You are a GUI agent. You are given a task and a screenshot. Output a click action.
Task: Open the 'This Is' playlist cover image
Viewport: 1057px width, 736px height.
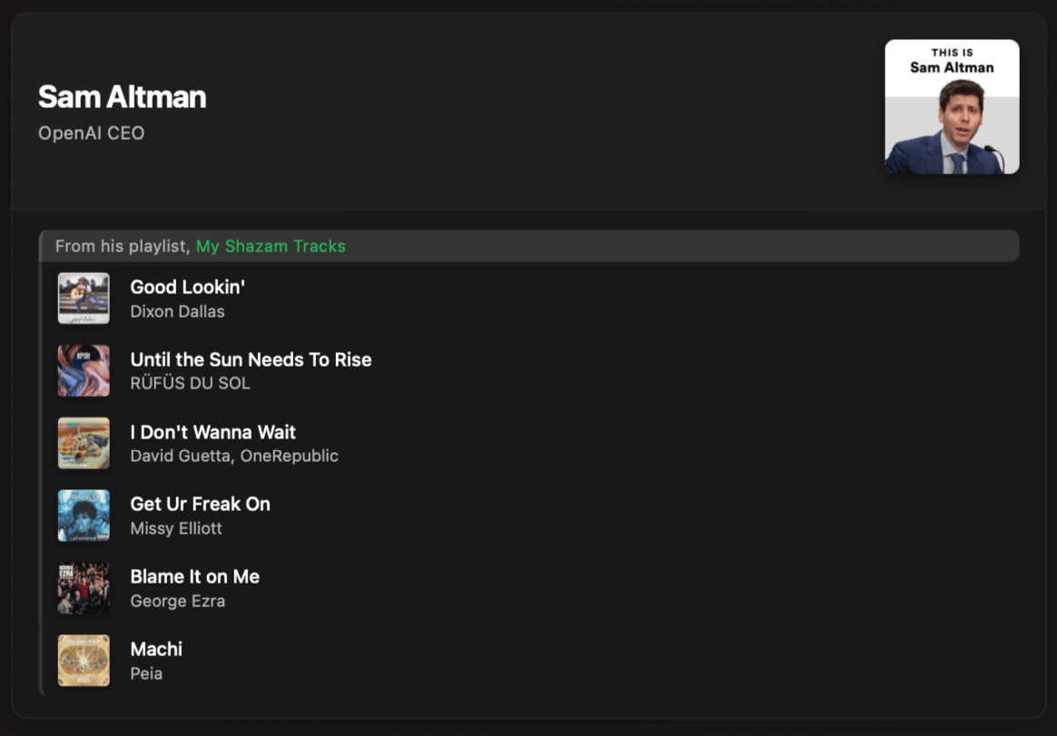[x=952, y=106]
